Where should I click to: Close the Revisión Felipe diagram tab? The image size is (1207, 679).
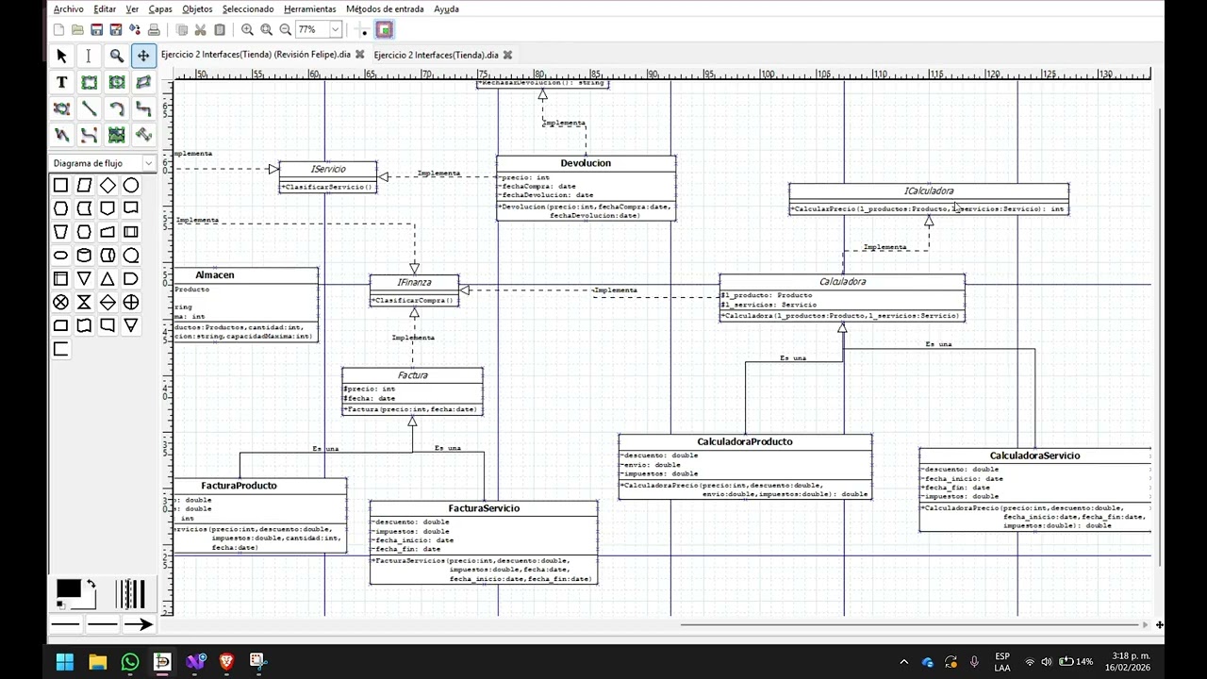coord(360,55)
